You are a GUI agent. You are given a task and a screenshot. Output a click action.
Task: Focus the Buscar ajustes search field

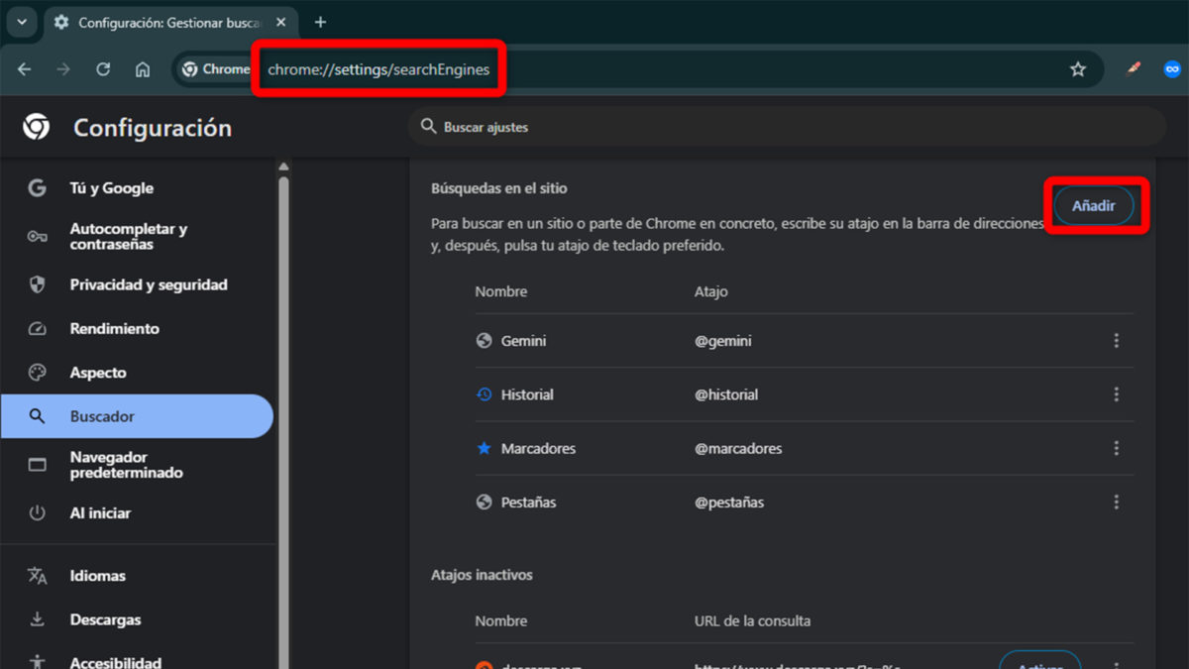(x=788, y=127)
